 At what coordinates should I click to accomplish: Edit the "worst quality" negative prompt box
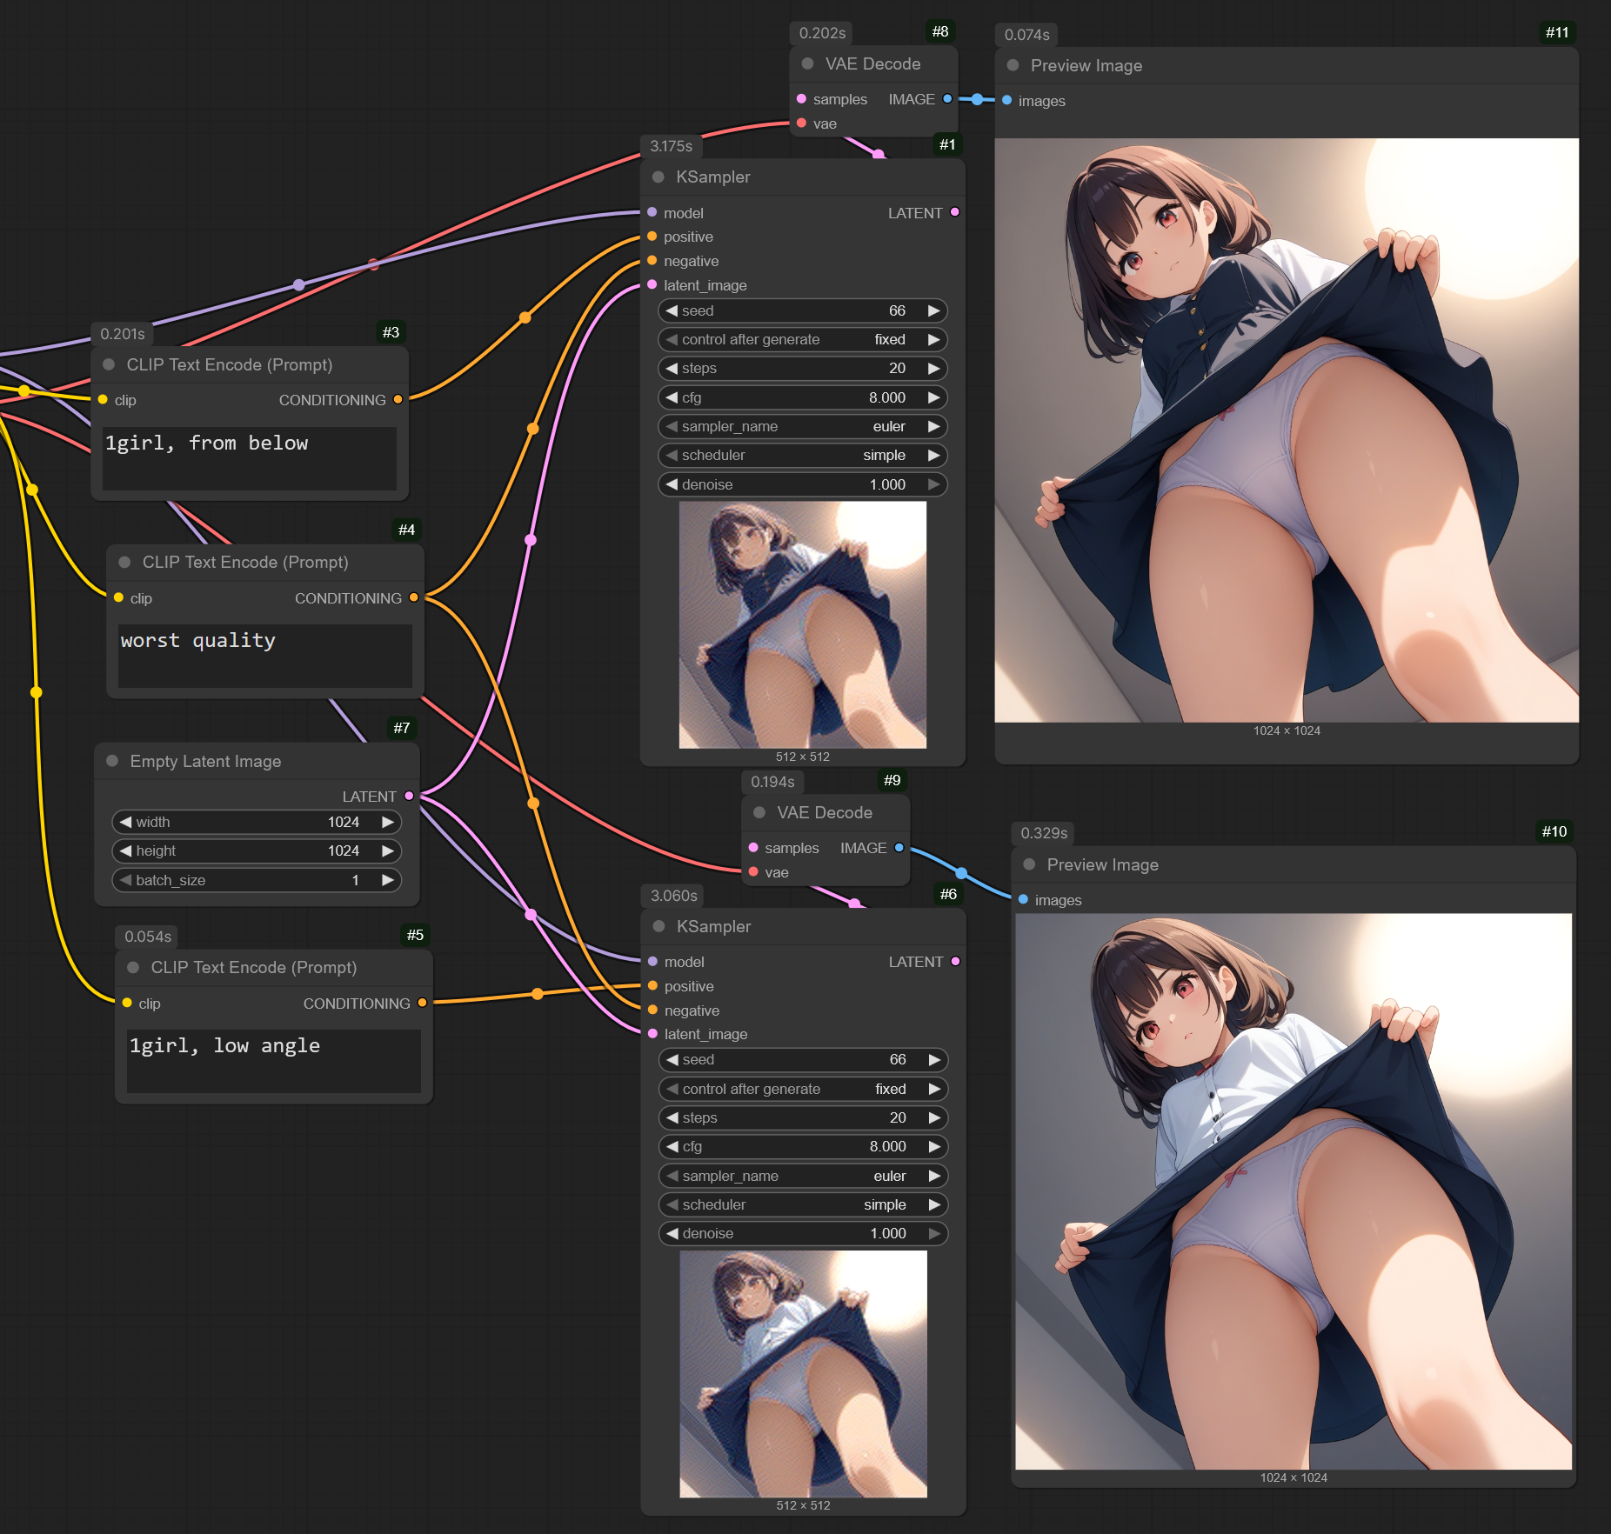tap(265, 656)
